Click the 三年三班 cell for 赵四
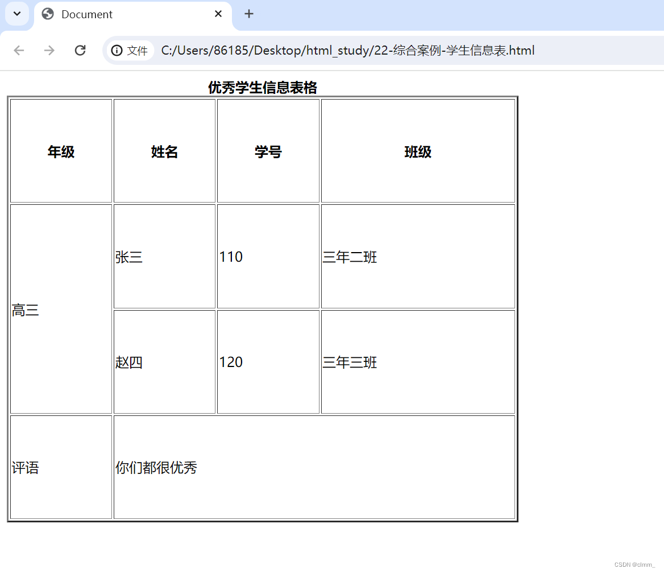This screenshot has width=664, height=573. 418,362
